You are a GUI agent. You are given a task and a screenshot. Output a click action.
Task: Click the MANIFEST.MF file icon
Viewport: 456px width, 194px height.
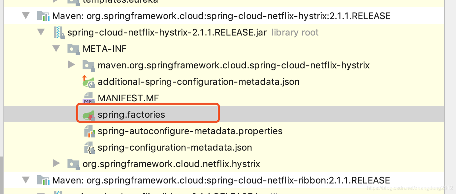[88, 98]
